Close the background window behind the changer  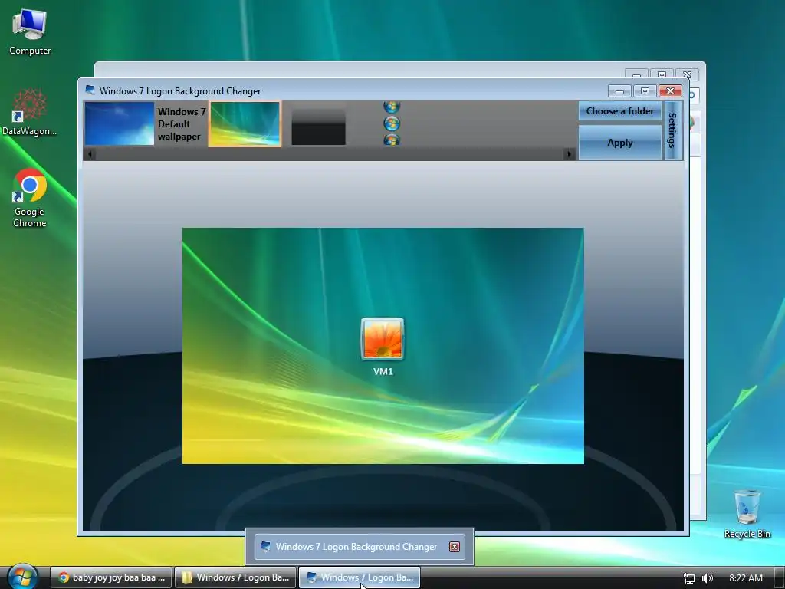[x=687, y=74]
